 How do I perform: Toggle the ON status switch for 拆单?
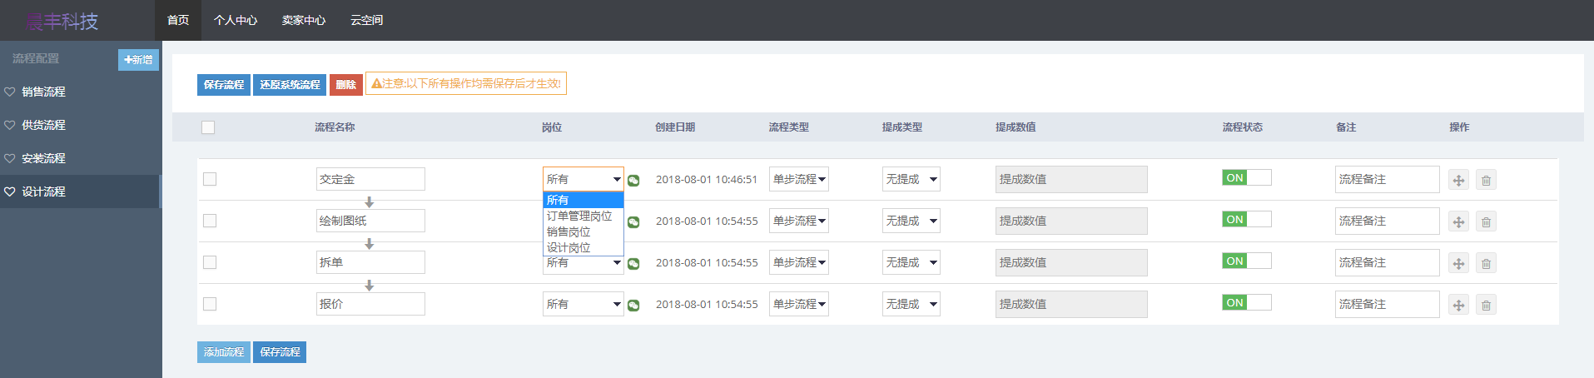click(x=1246, y=261)
